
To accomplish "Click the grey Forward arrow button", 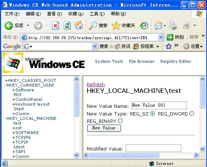I will pos(38,26).
